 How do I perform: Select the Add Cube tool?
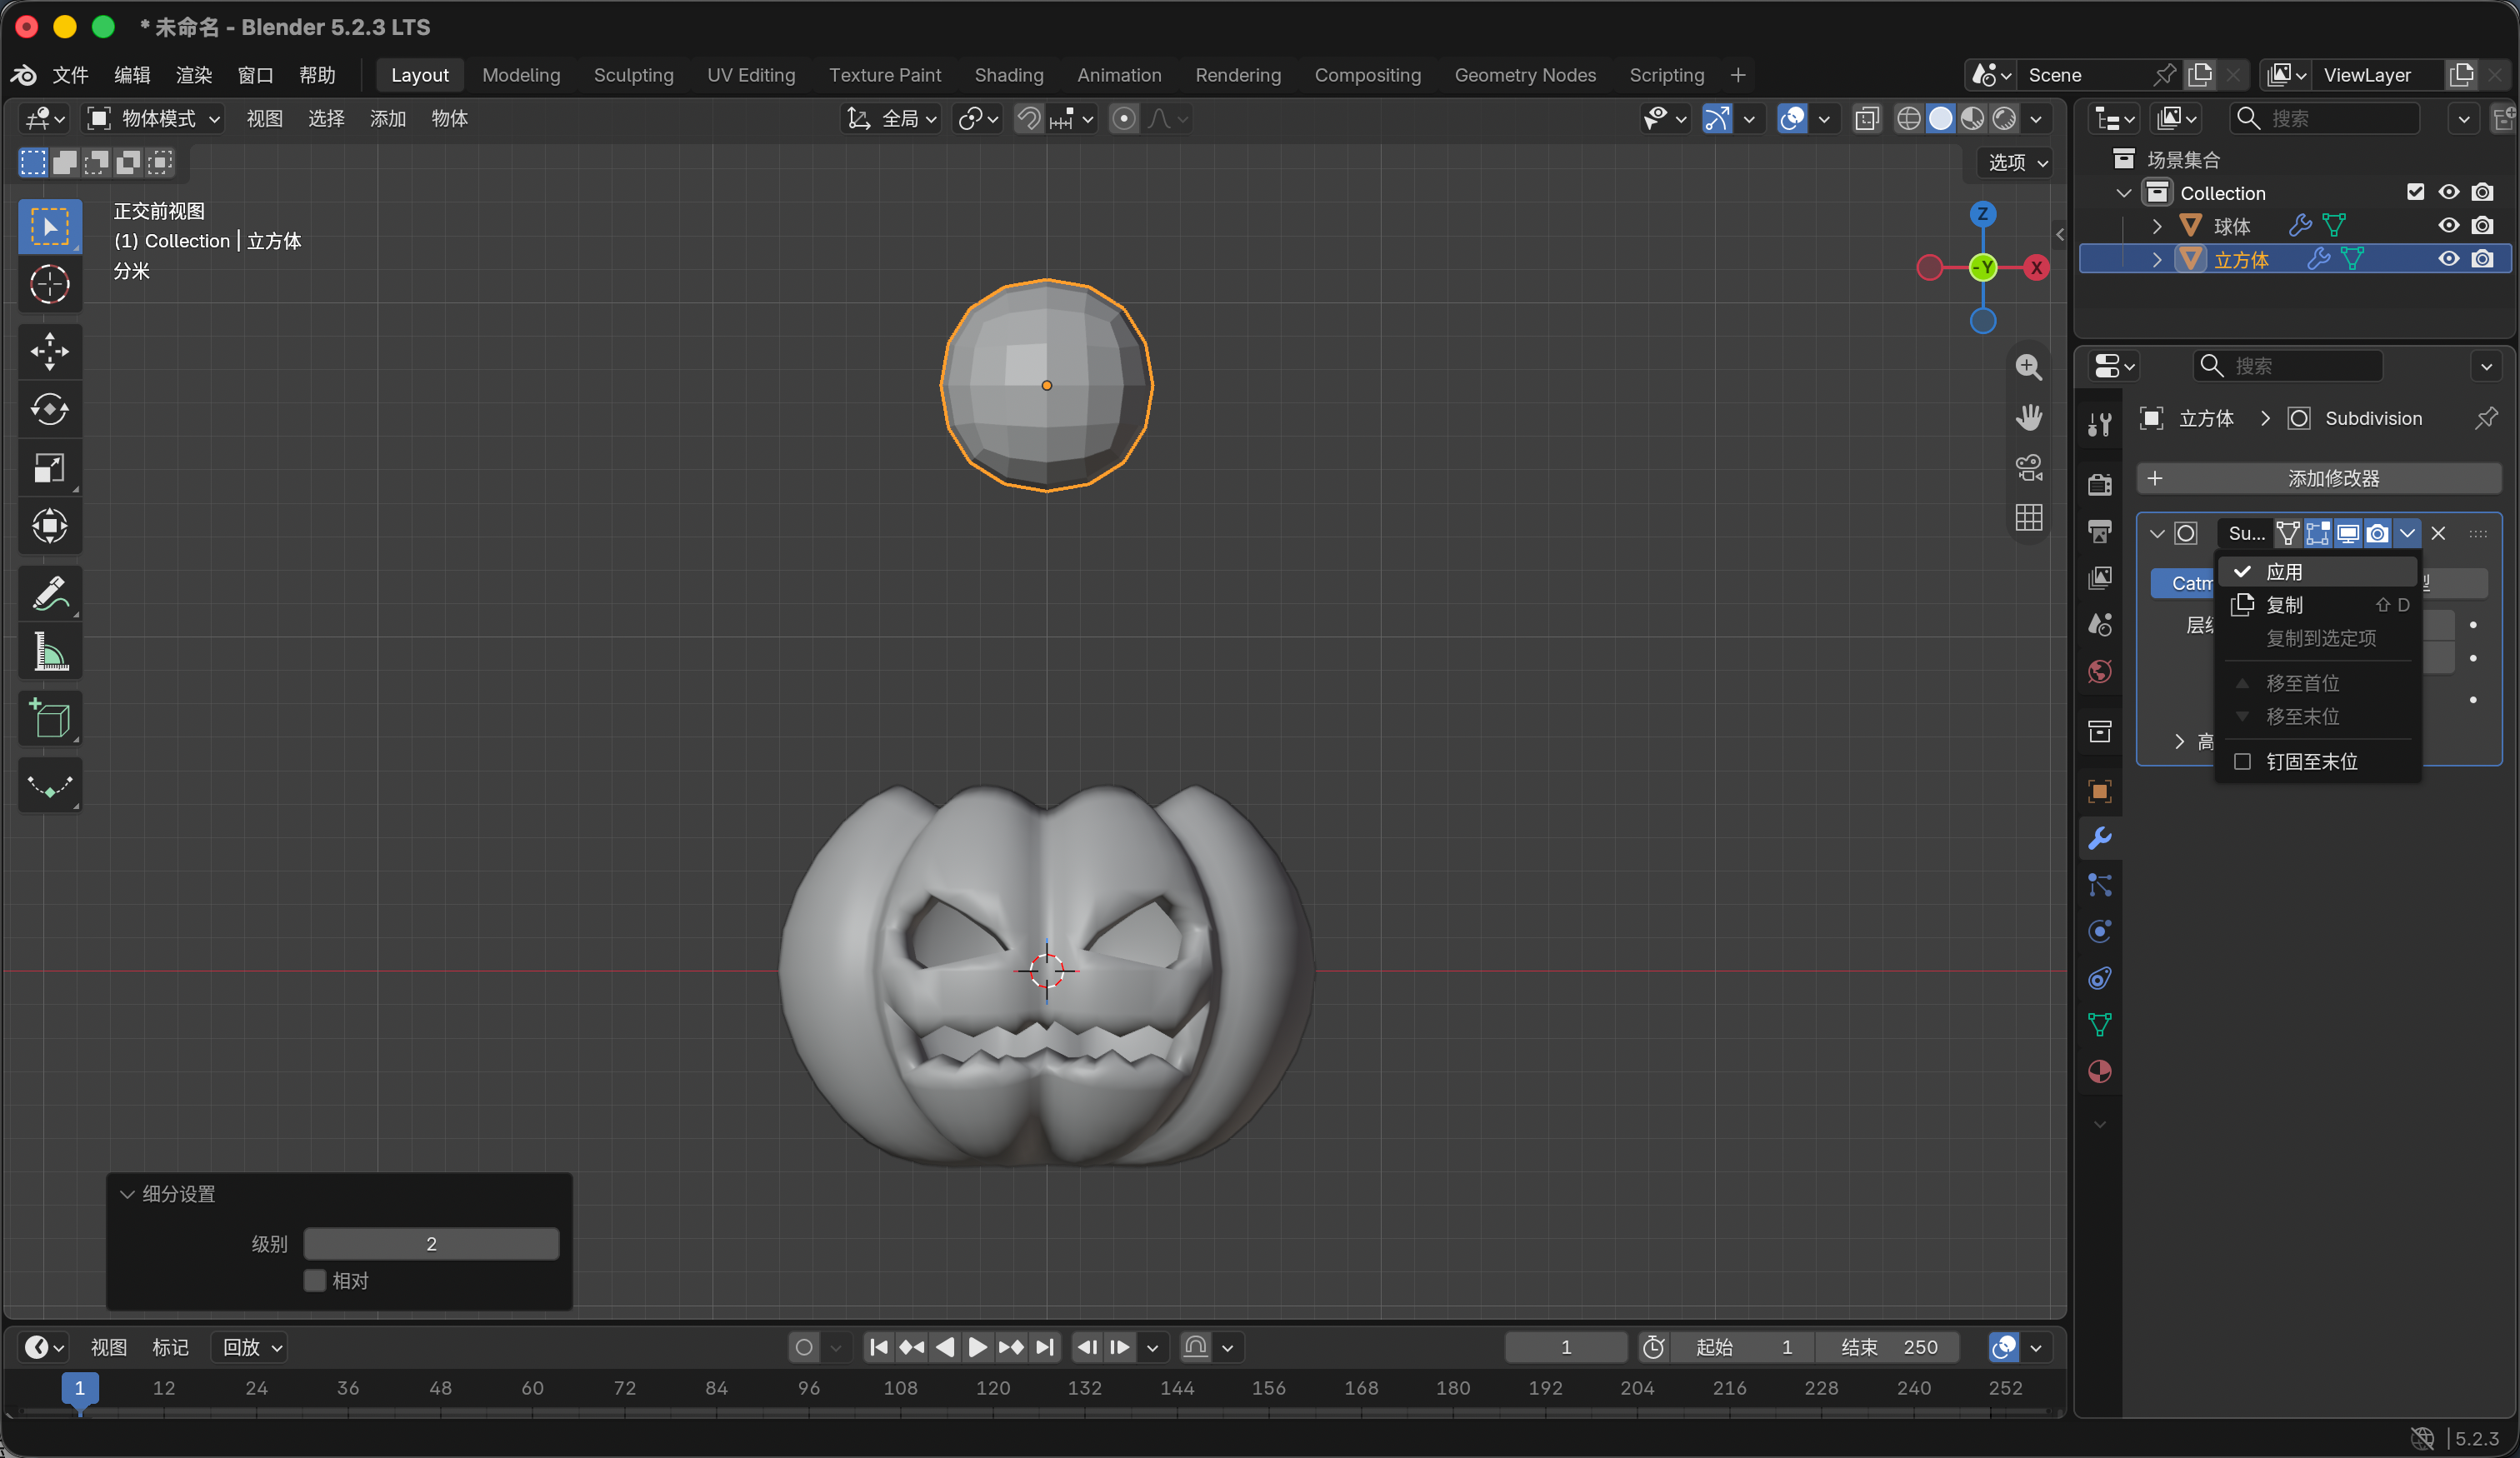click(x=49, y=719)
